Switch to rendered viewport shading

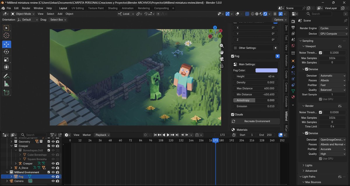265,14
